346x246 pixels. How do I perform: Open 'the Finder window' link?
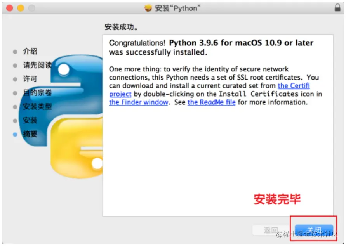click(x=139, y=102)
